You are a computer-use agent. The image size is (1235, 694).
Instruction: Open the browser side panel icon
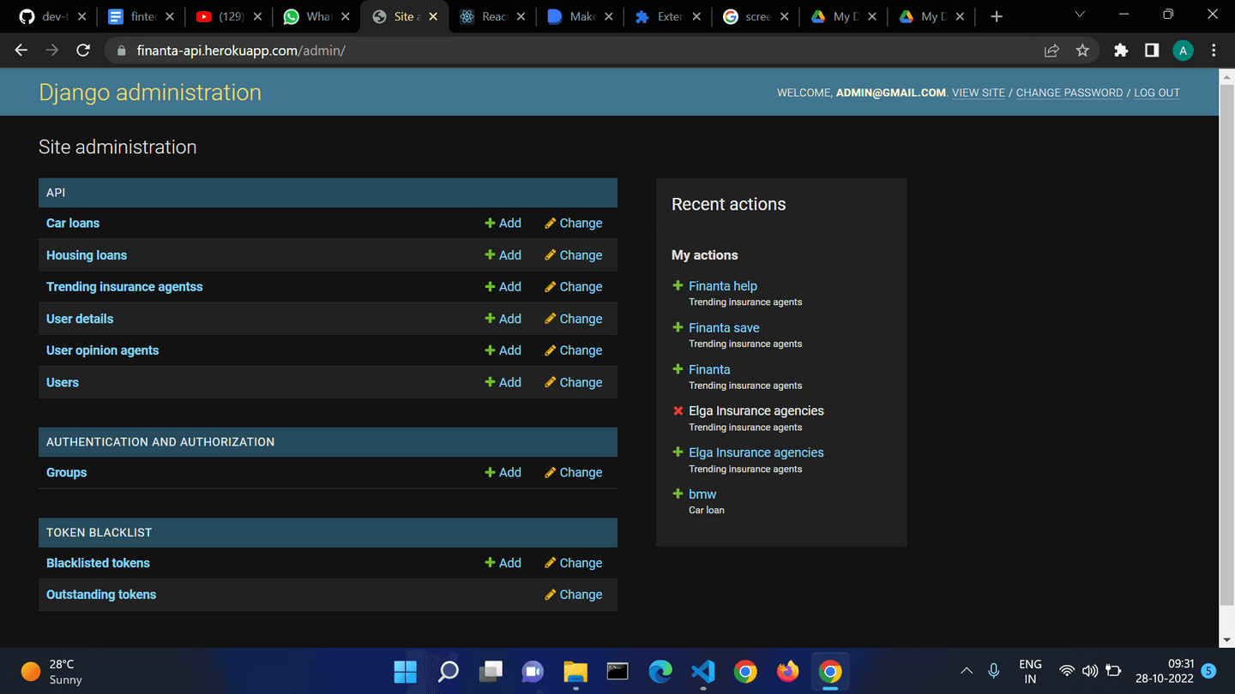(1152, 51)
